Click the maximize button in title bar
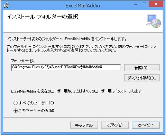Image resolution: width=166 pixels, height=135 pixels. [144, 4]
